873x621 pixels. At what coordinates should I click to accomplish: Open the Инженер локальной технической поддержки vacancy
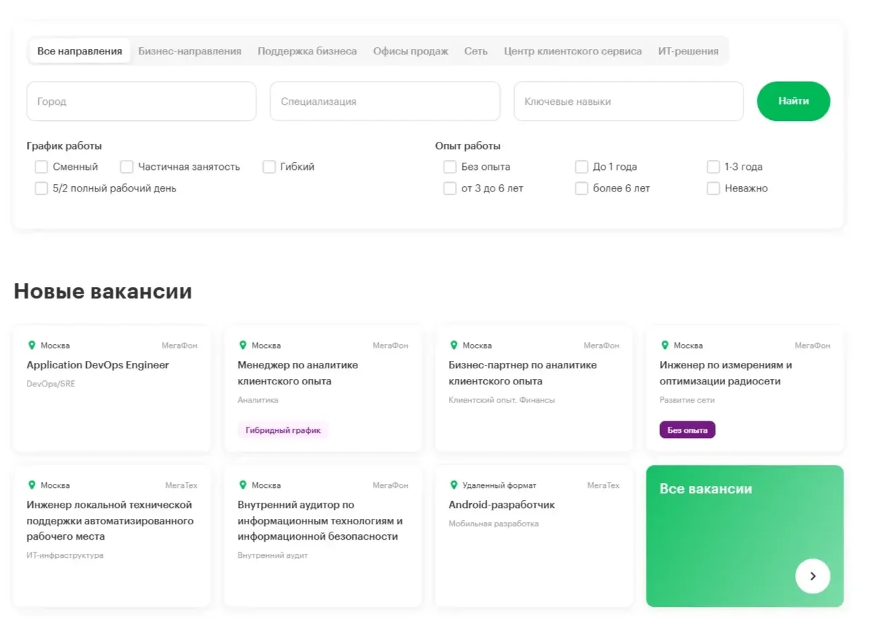click(110, 521)
